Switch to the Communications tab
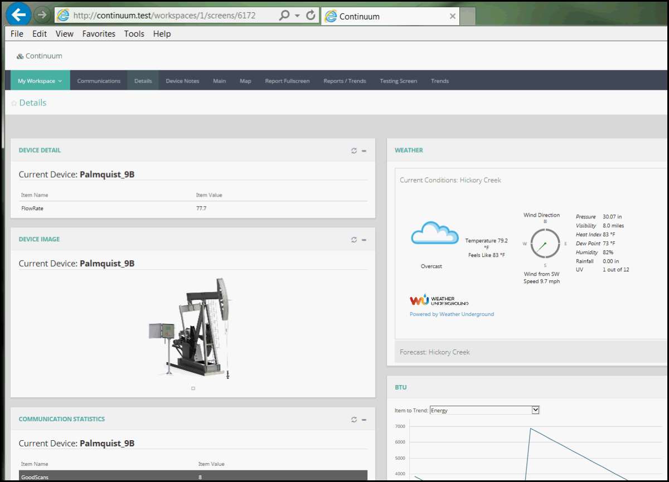The height and width of the screenshot is (482, 669). click(x=99, y=81)
